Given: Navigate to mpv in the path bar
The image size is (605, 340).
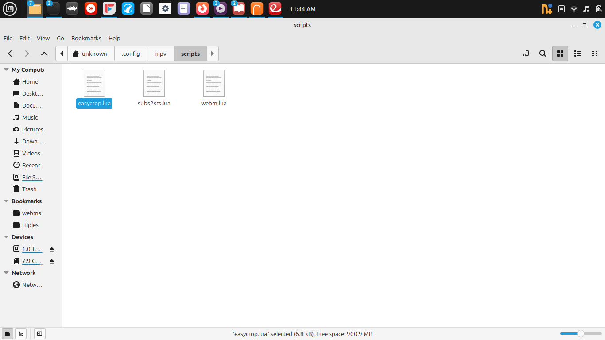Looking at the screenshot, I should coord(160,54).
